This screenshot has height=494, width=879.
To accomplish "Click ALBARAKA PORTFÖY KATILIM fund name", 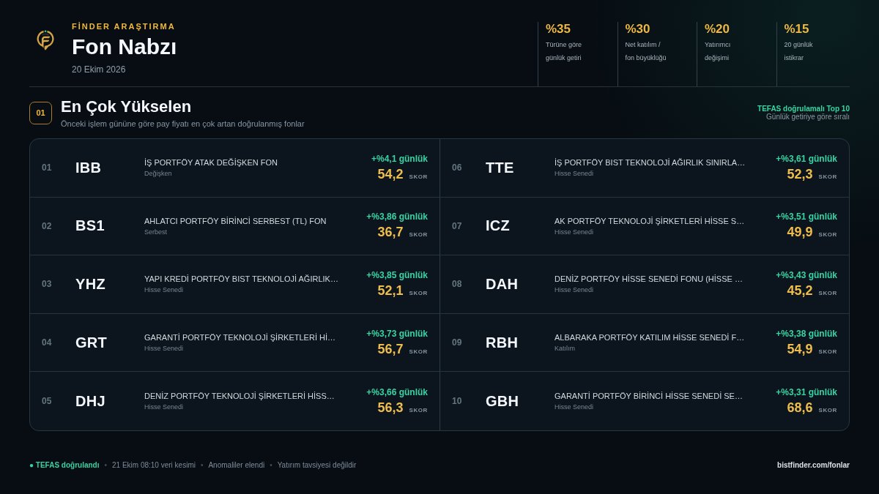I will 650,337.
